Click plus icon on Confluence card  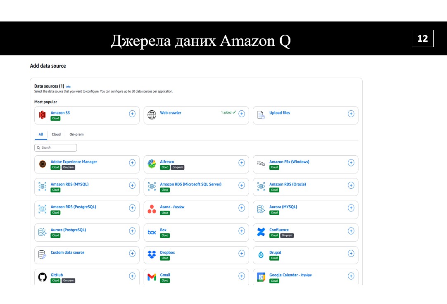(351, 231)
